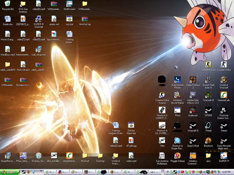
Task: Switch to the Firefox window taskbar button
Action: tap(115, 172)
